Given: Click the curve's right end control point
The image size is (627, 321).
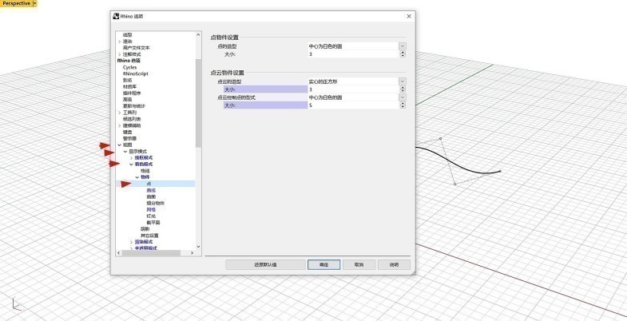Looking at the screenshot, I should [x=500, y=172].
